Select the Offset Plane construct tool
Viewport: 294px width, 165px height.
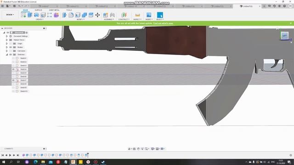point(124,15)
